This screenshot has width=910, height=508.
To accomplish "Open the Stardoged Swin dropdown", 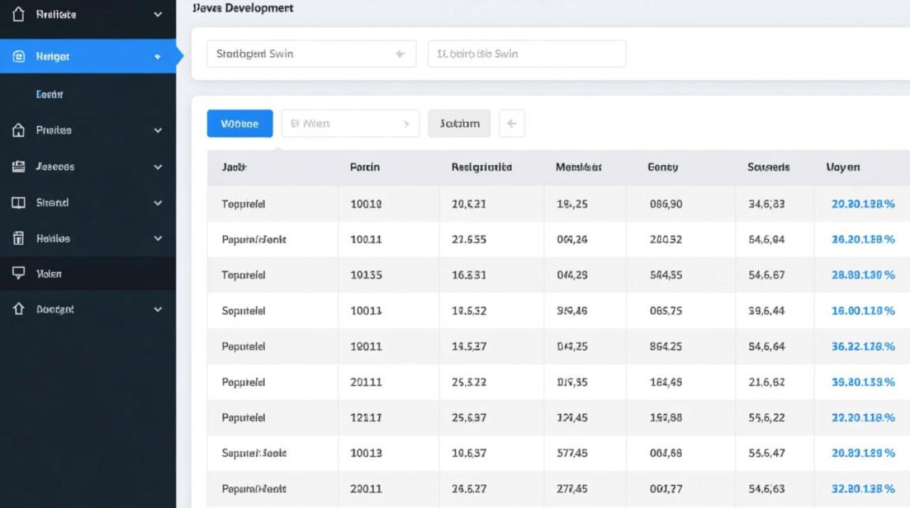I will tap(311, 54).
